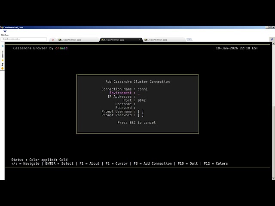The width and height of the screenshot is (275, 206).
Task: Open the MultiExec tool
Action: 5,33
